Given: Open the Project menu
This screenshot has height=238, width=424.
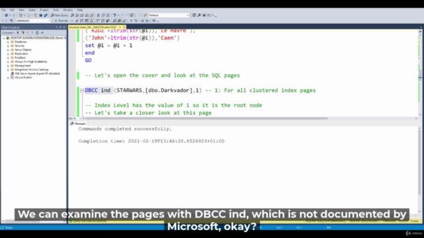Looking at the screenshot, I should tap(44, 10).
